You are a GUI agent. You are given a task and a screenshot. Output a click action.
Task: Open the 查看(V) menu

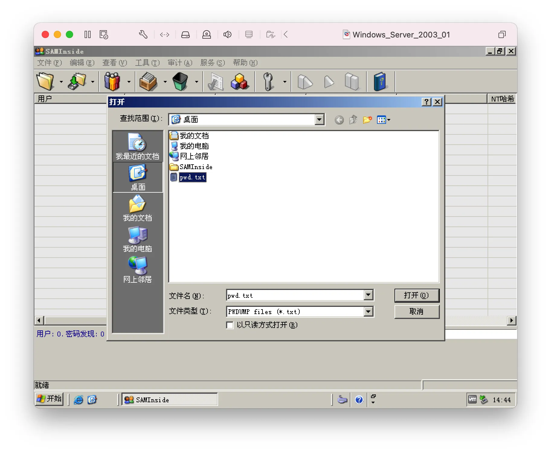(115, 63)
